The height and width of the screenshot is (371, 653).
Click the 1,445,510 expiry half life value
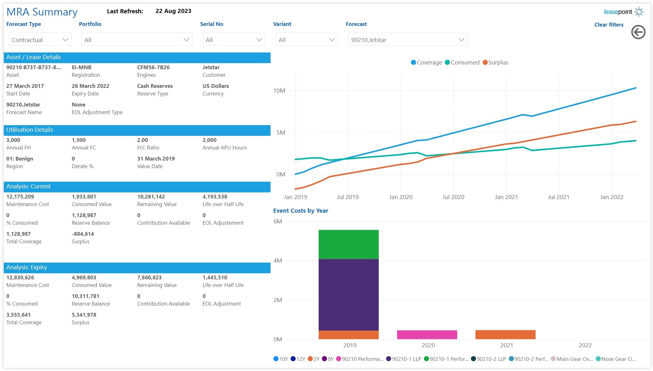(215, 277)
